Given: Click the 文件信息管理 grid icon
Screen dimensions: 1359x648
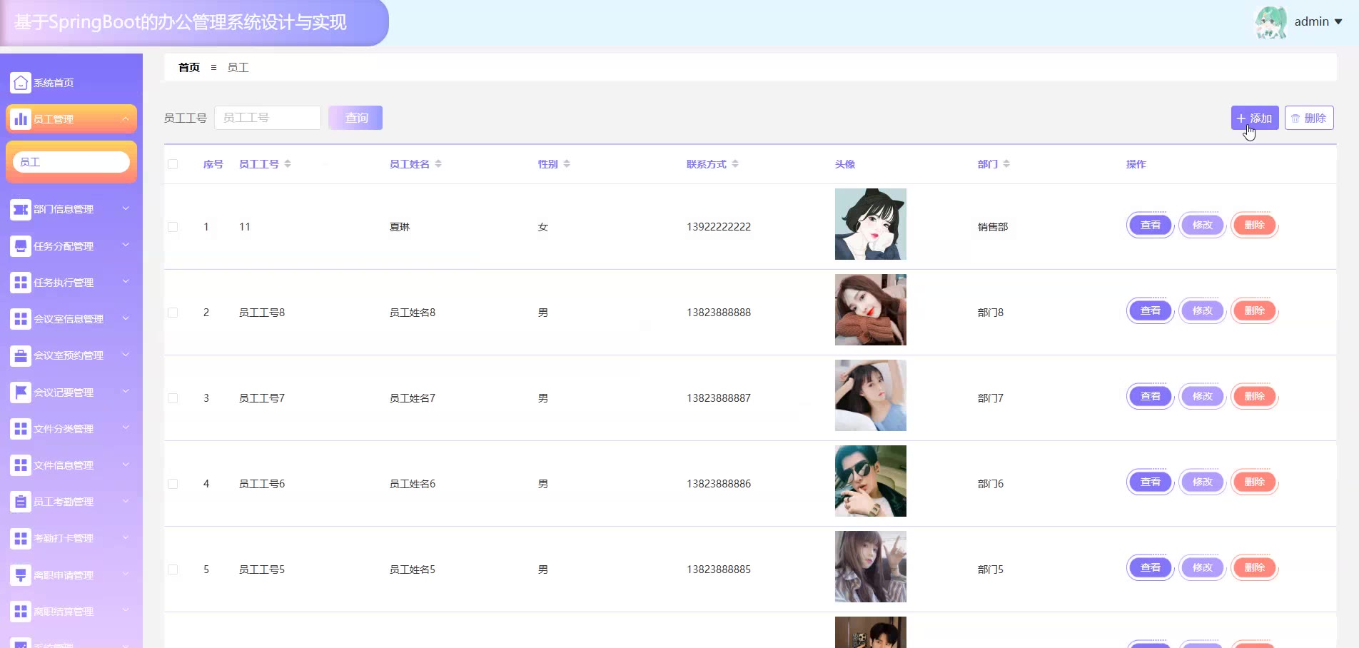Looking at the screenshot, I should click(21, 465).
